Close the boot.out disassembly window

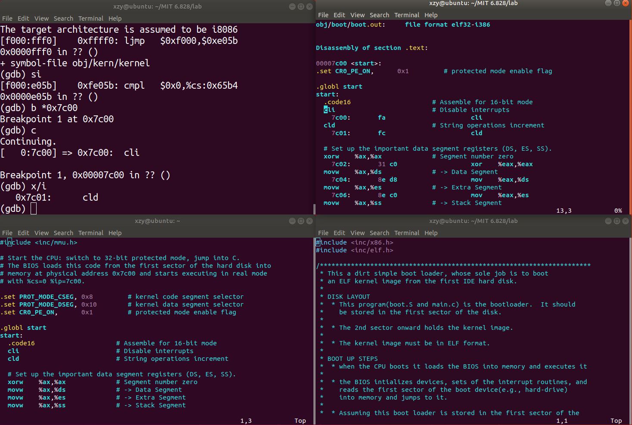tap(625, 3)
